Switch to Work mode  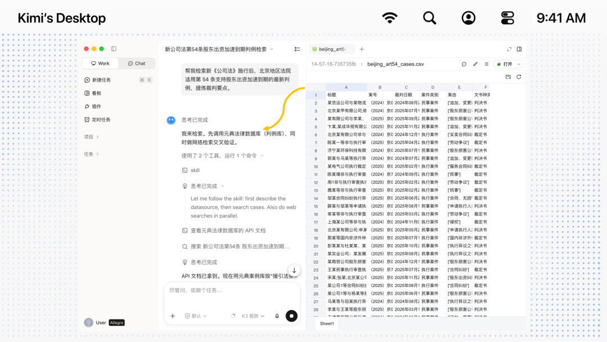(x=100, y=64)
